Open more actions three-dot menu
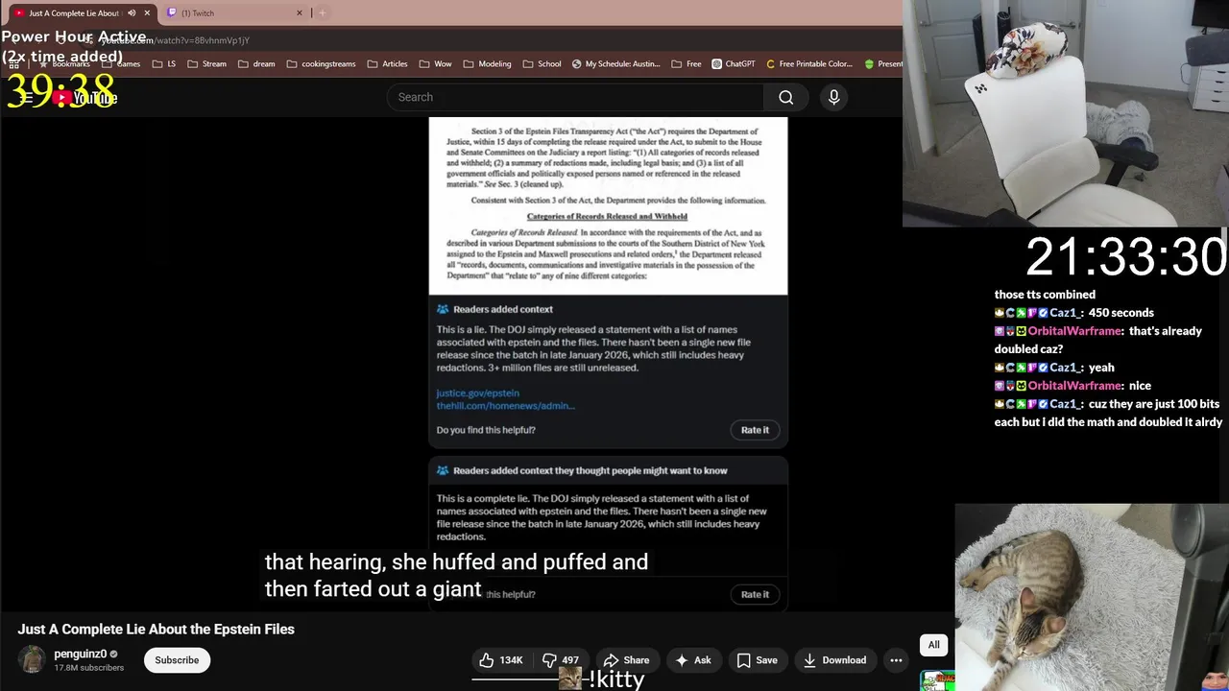Viewport: 1229px width, 691px height. [x=896, y=660]
